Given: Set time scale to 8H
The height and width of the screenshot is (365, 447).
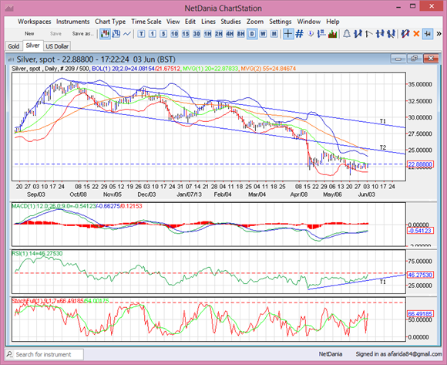Looking at the screenshot, I should 241,34.
